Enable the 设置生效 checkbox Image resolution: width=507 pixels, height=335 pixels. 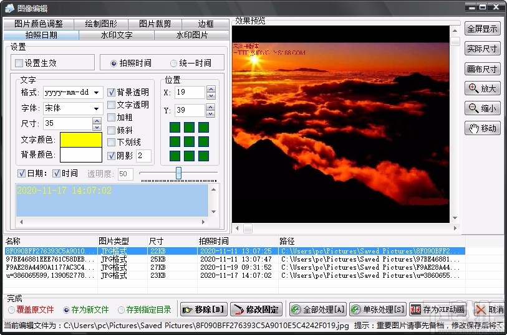tap(19, 63)
